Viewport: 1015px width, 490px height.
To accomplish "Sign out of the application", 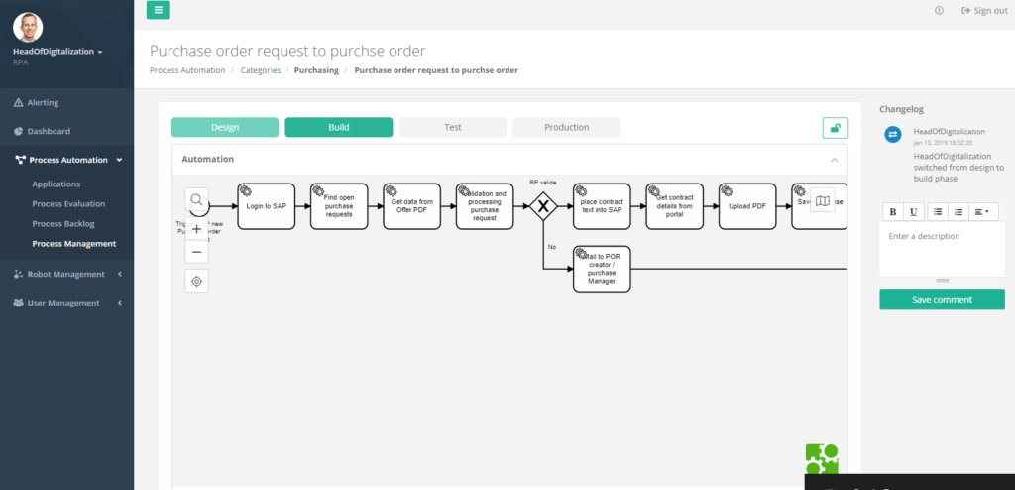I will click(x=984, y=10).
